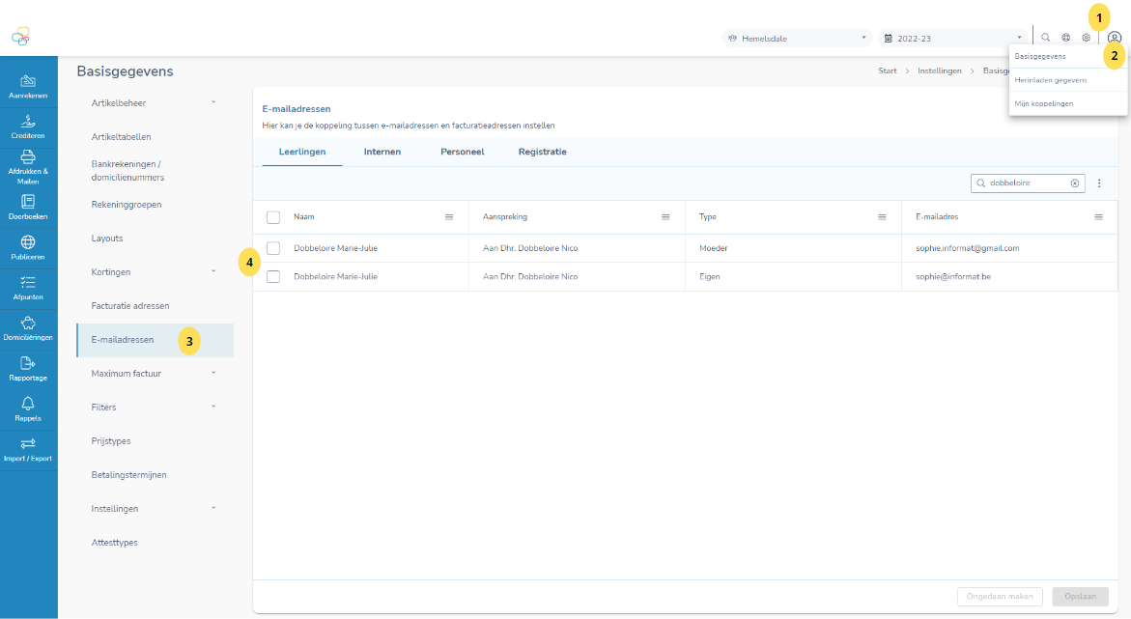Tick the select-all checkbox in table header
The width and height of the screenshot is (1131, 619).
[x=273, y=217]
